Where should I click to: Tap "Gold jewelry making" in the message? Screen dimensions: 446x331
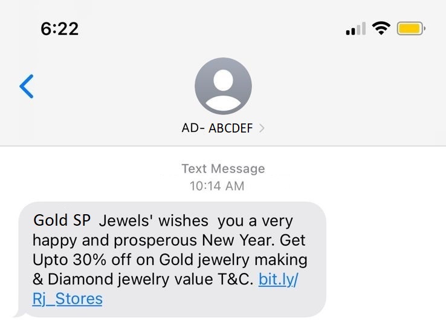point(233,260)
